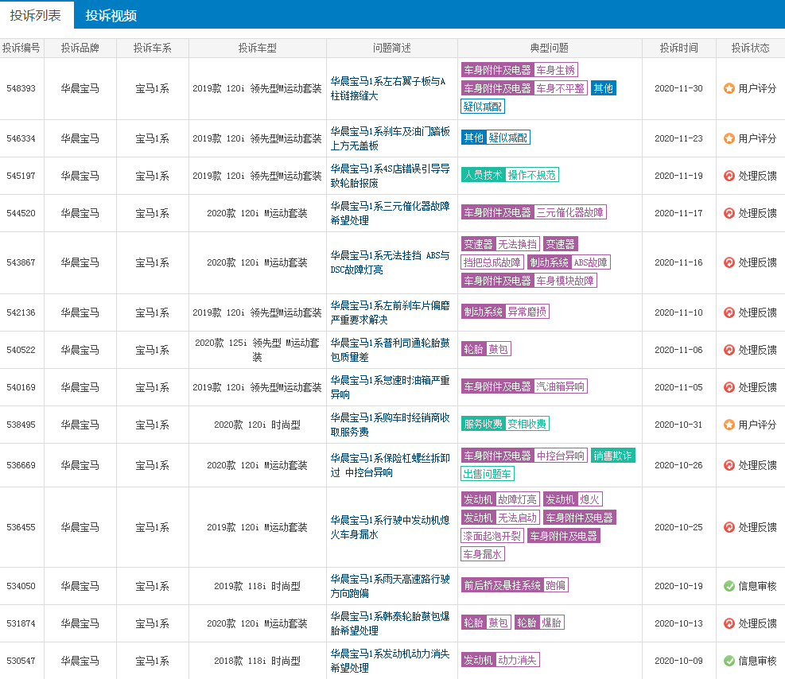This screenshot has height=679, width=785.
Task: Open complaint 怠速时油箱严重异响
Action: [391, 387]
